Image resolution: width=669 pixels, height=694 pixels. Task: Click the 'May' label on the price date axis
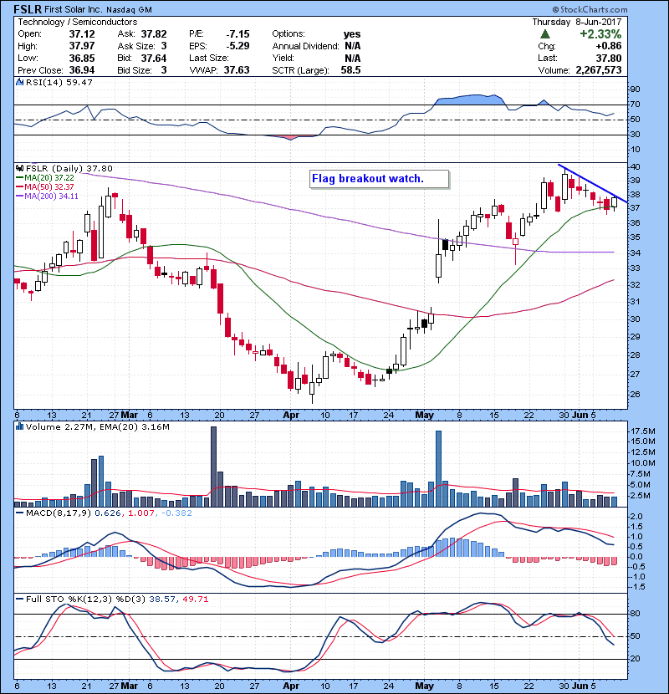[x=422, y=414]
